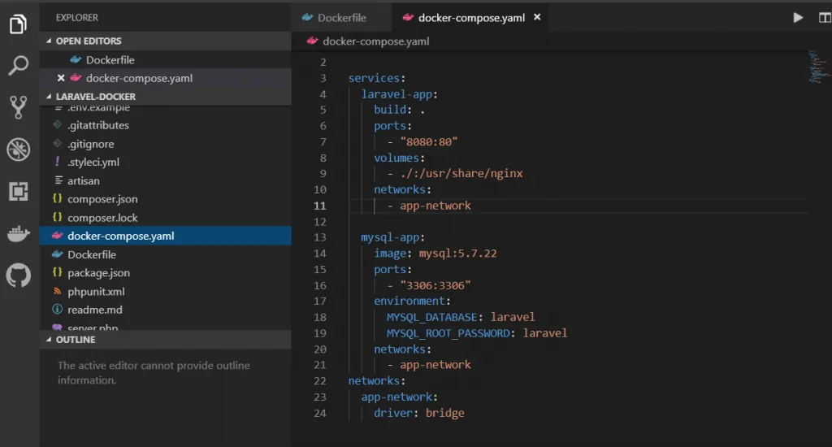Image resolution: width=832 pixels, height=447 pixels.
Task: Select docker-compose.yaml in the file tree
Action: 166,236
